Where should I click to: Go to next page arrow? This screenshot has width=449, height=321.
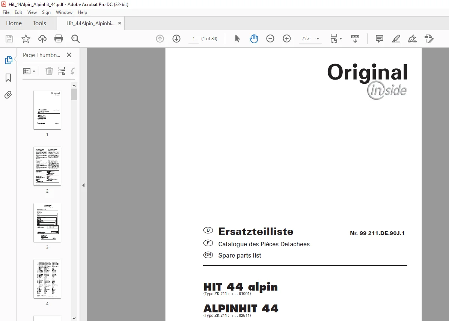176,39
